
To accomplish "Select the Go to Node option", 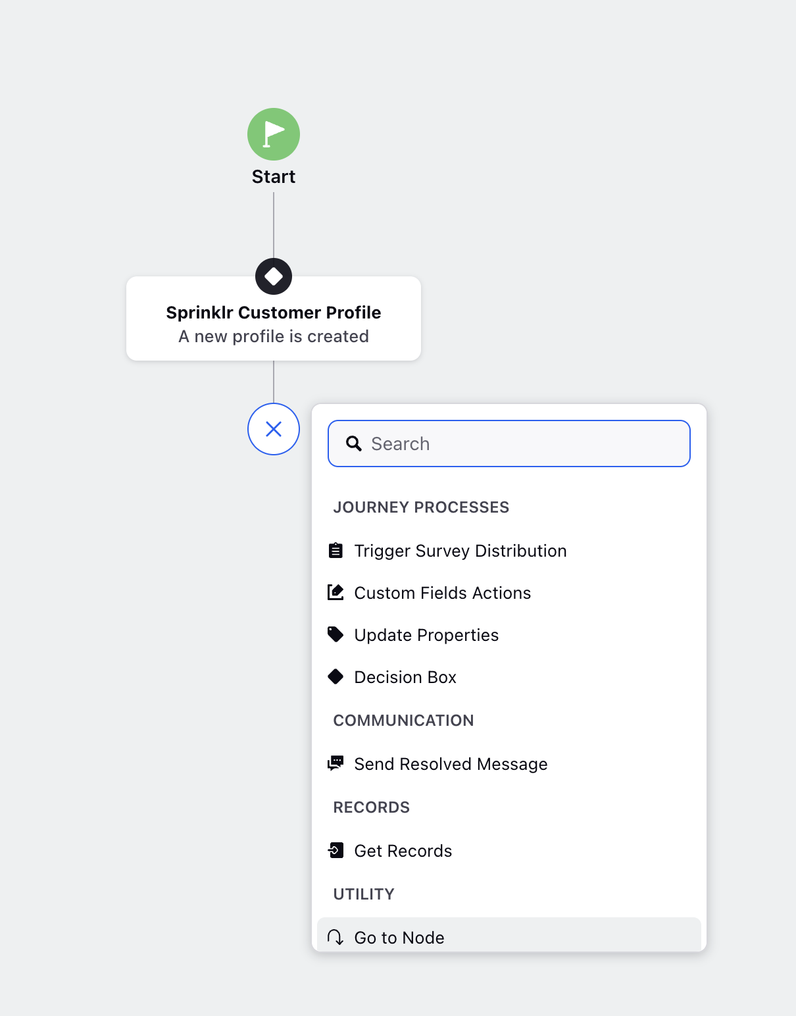I will coord(509,935).
